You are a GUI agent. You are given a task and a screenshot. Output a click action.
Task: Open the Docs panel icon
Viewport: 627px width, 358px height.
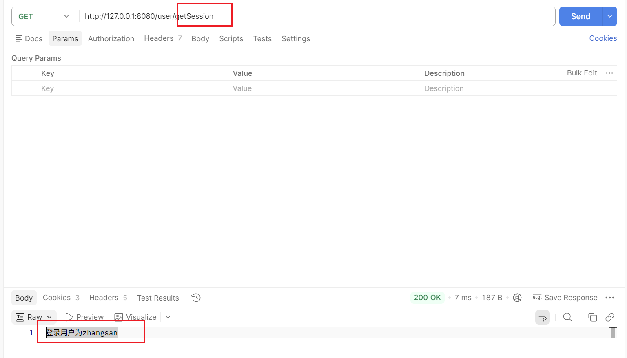[18, 38]
